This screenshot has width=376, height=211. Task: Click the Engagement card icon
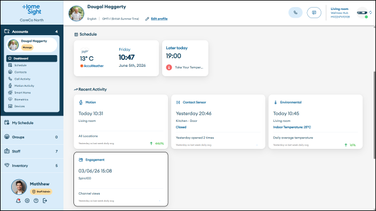click(81, 160)
